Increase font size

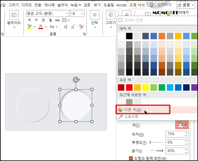coord(66,27)
